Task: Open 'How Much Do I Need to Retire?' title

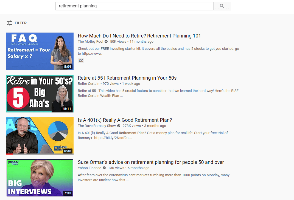Action: (139, 36)
